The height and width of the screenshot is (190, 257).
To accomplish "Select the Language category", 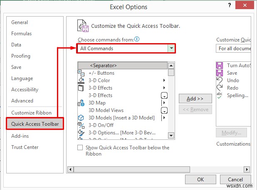I will (x=22, y=78).
